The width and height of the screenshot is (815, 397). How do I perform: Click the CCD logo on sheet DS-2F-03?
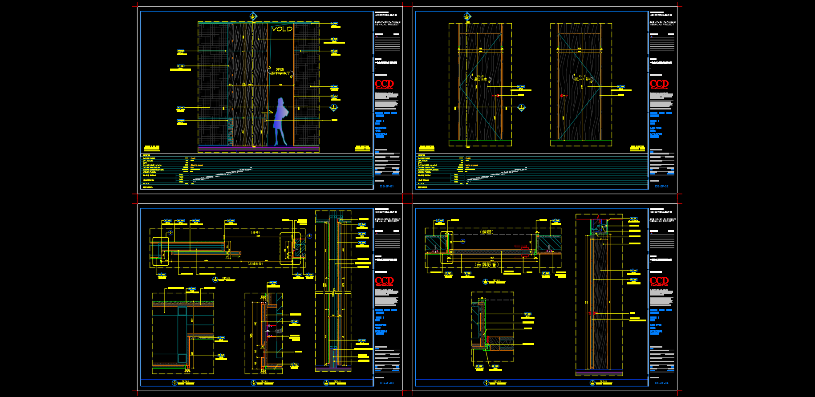coord(384,281)
